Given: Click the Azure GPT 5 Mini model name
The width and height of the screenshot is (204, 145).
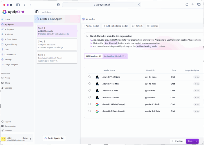Looking at the screenshot, I should tap(110, 91).
